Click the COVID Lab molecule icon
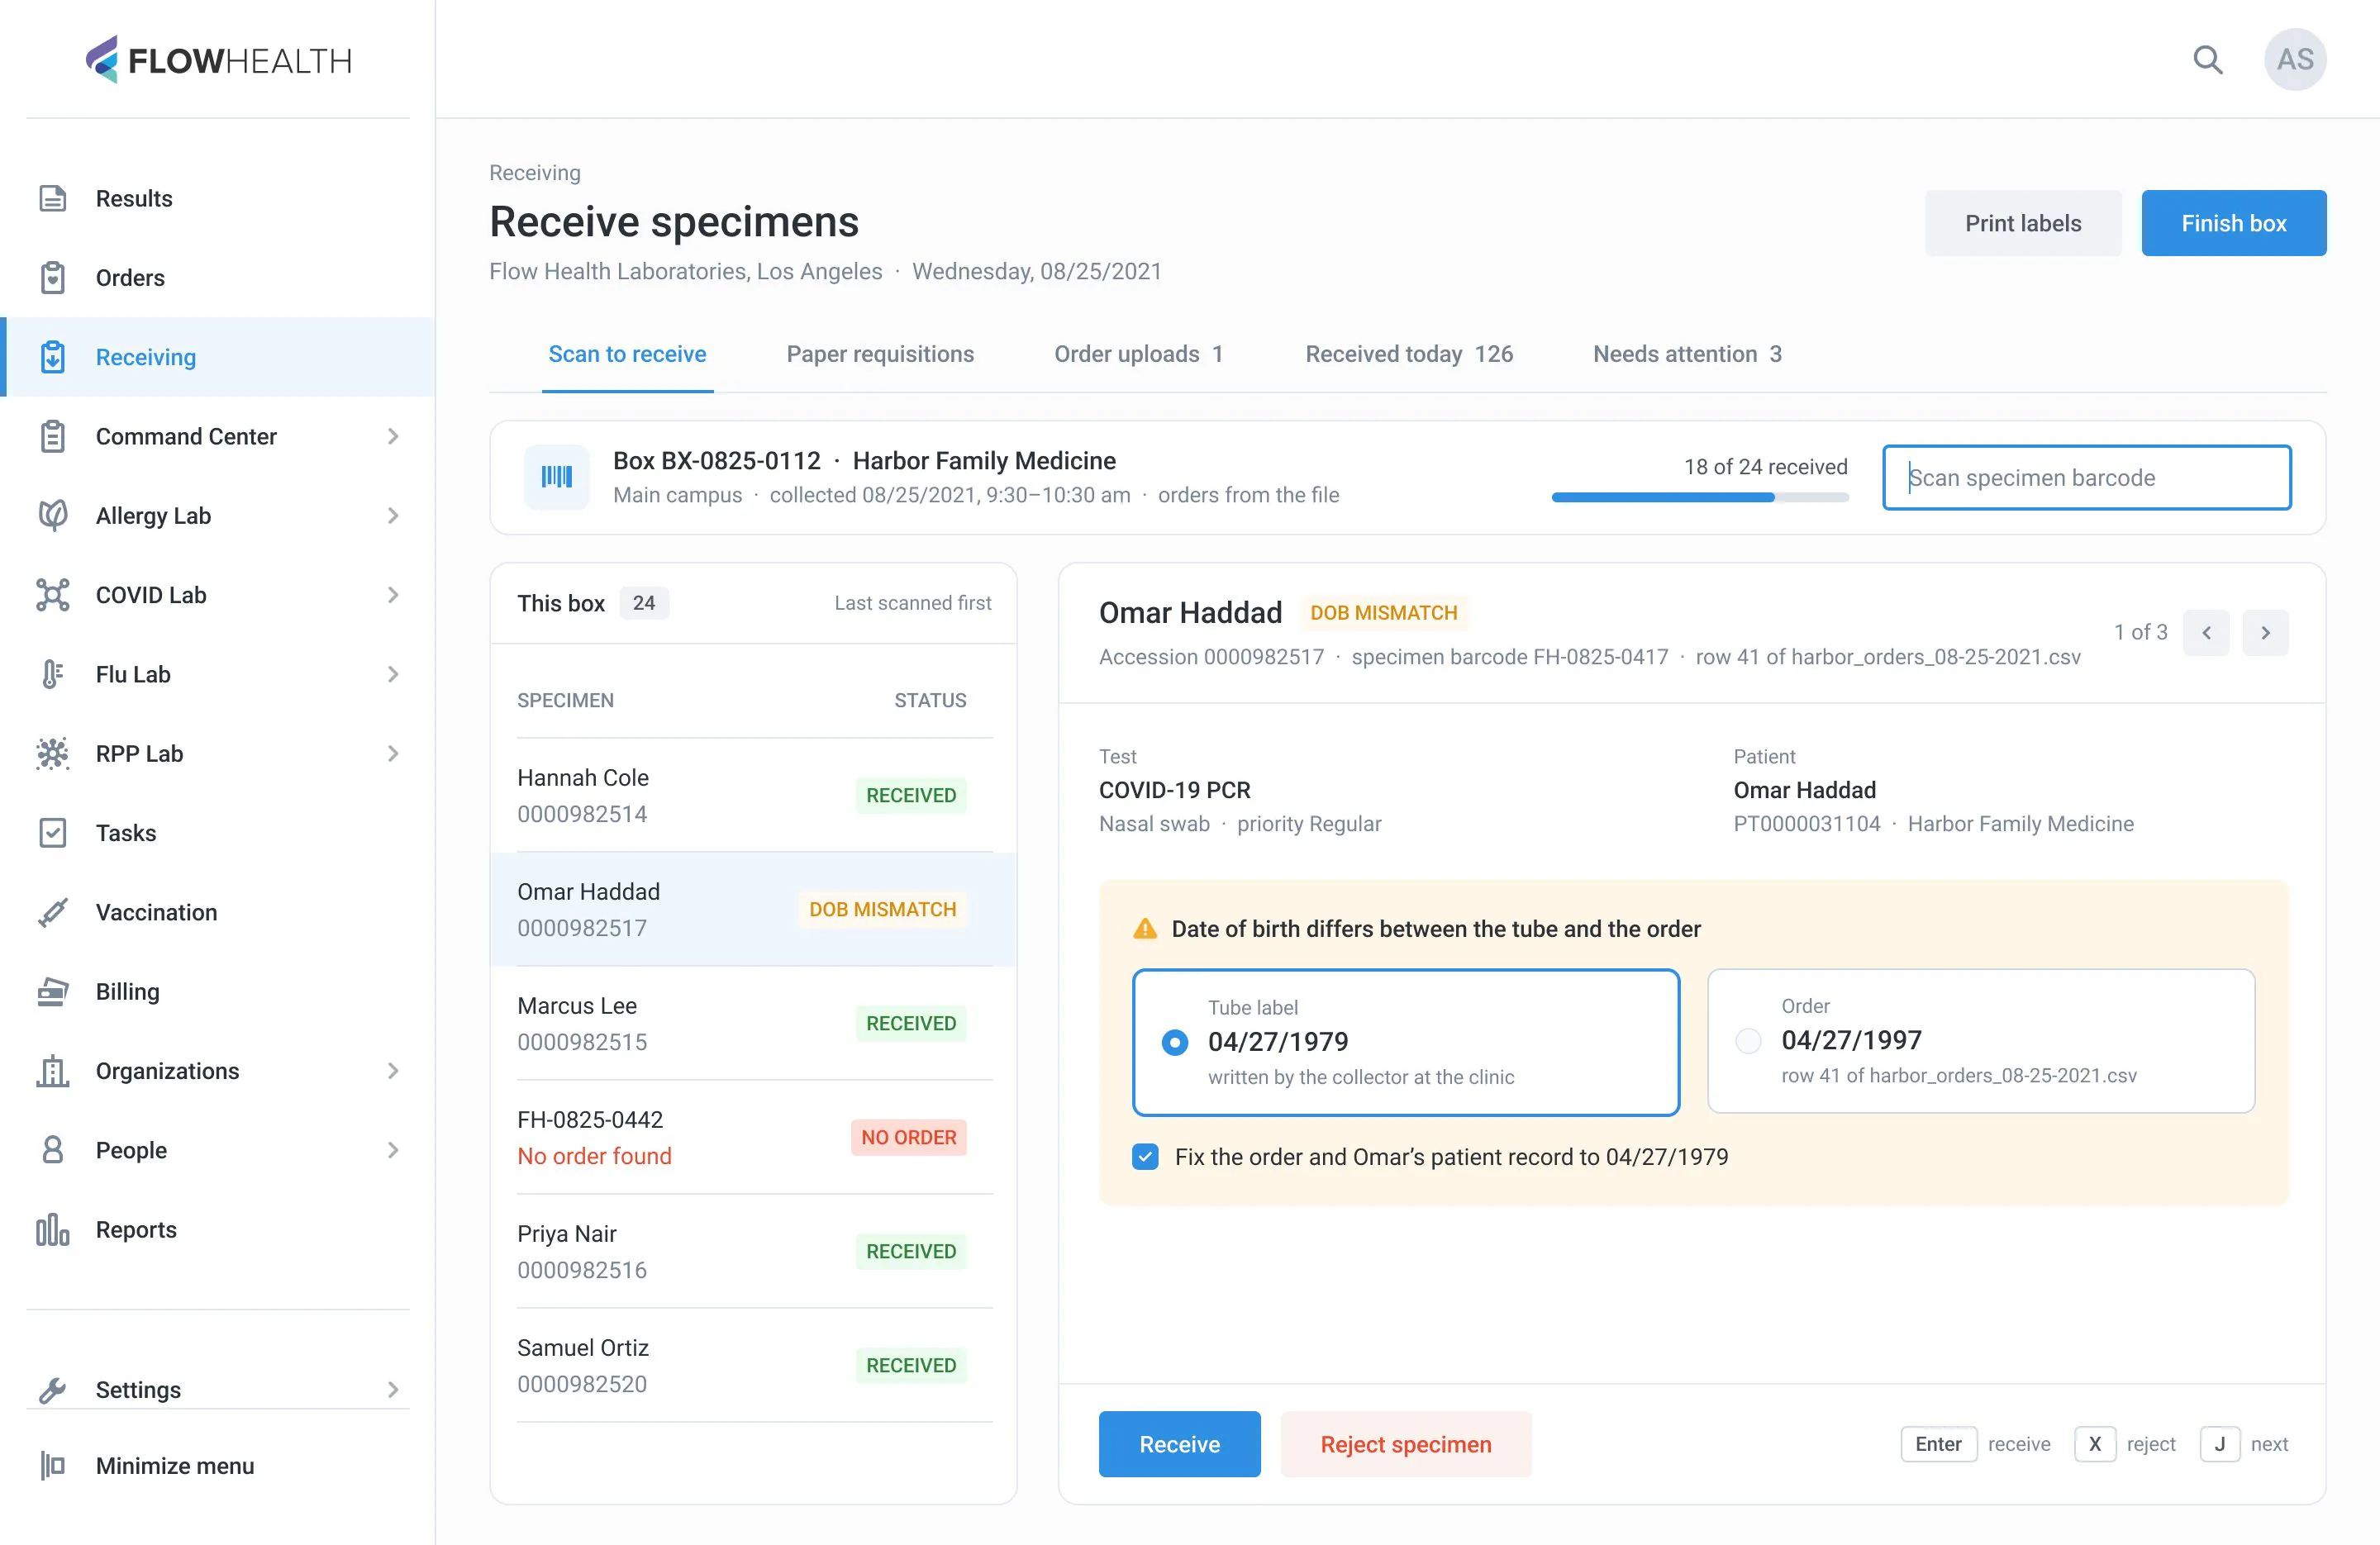 53,594
